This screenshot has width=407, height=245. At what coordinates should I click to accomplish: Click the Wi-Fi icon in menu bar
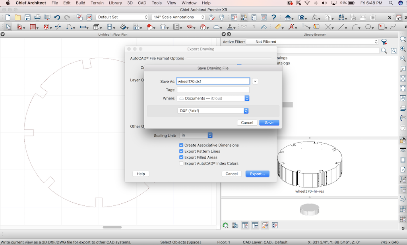(x=307, y=3)
